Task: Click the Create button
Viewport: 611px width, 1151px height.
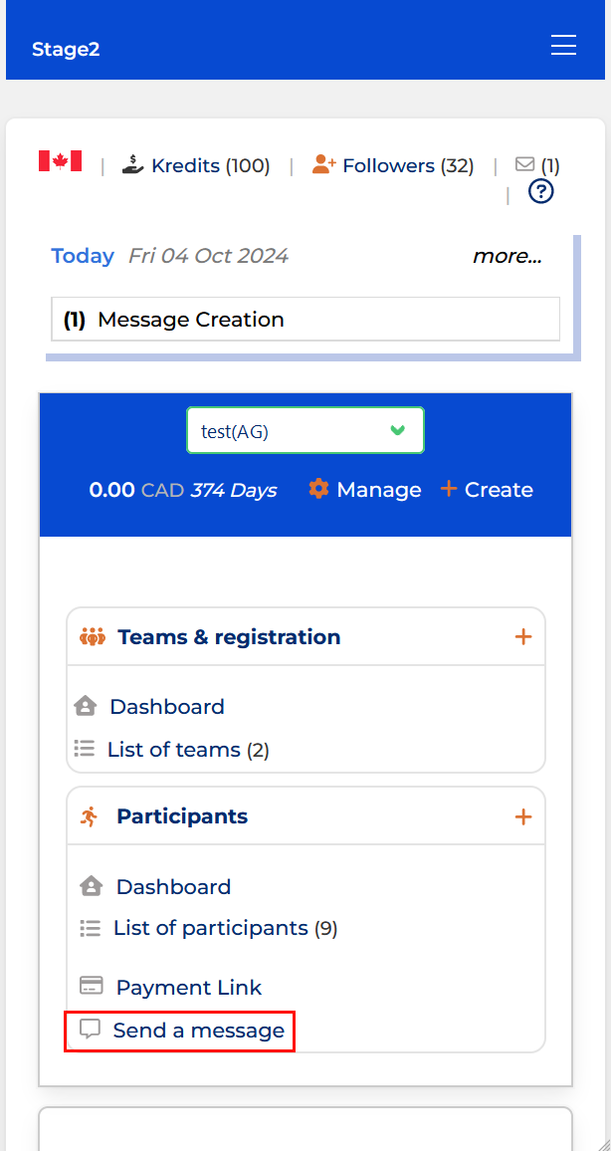Action: pyautogui.click(x=487, y=489)
